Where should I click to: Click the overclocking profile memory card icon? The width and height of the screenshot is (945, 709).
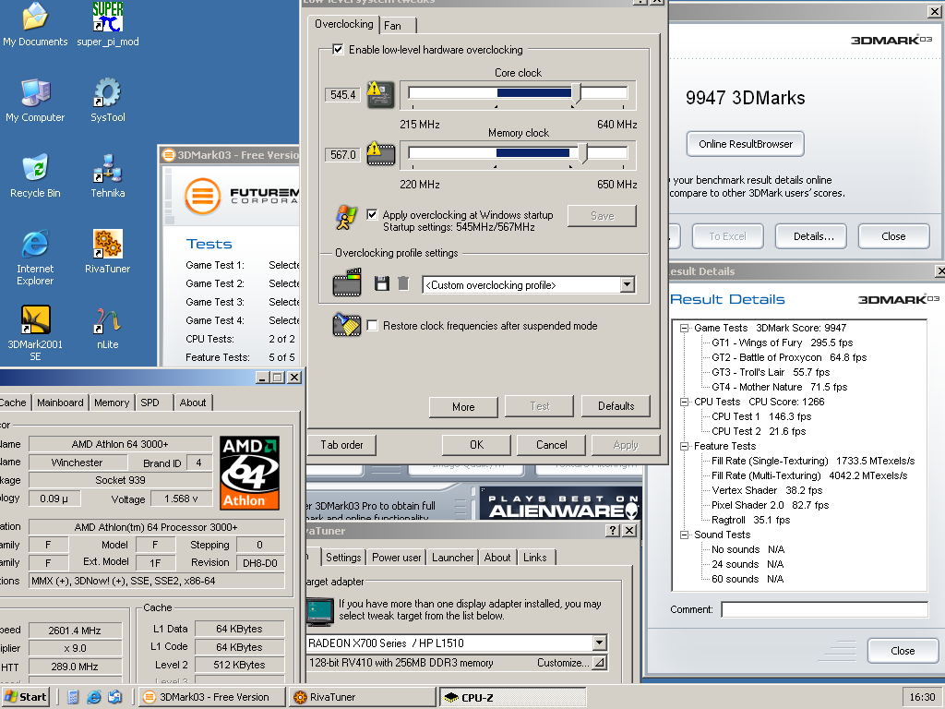coord(347,282)
